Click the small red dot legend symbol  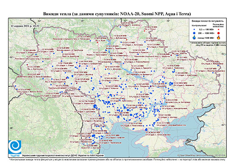point(219,29)
